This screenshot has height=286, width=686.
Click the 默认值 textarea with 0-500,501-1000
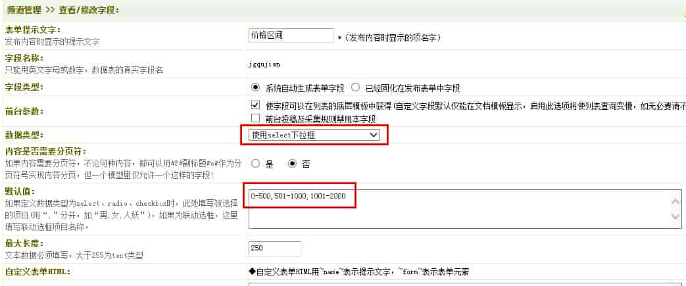click(465, 209)
